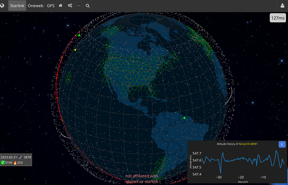Select the Oneweb constellation tab
The width and height of the screenshot is (288, 185).
pyautogui.click(x=36, y=6)
